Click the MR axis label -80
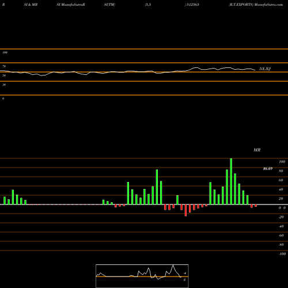288x288 pixels. [281, 245]
